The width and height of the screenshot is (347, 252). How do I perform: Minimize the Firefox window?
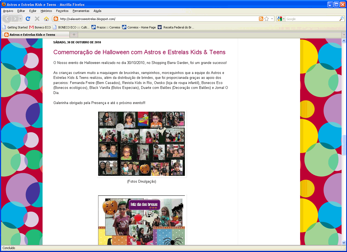click(330, 4)
